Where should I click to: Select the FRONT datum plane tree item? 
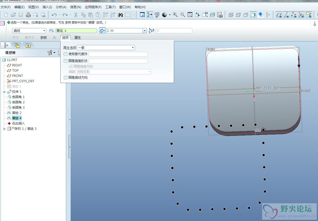tap(17, 76)
